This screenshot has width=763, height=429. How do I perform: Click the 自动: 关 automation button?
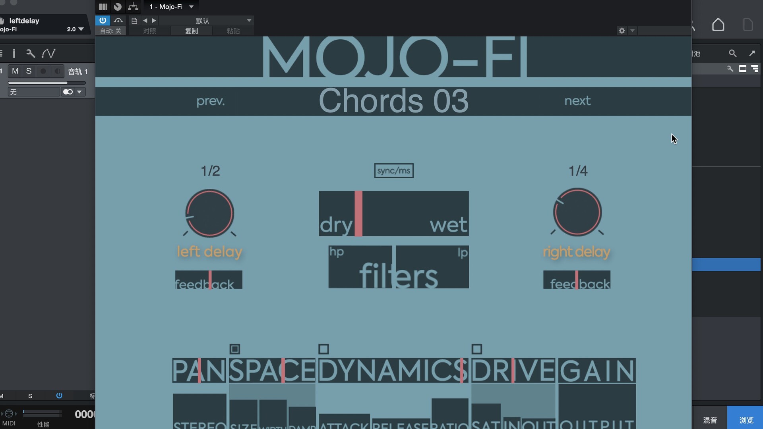(110, 31)
